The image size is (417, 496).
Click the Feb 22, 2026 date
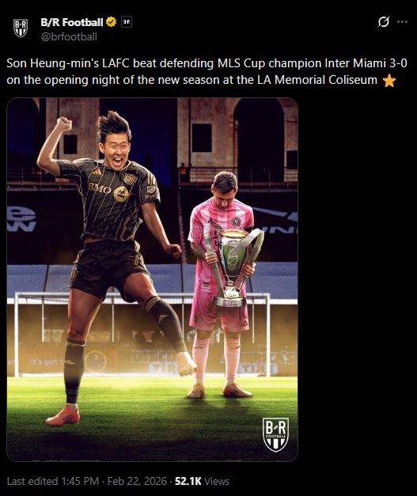(x=137, y=481)
